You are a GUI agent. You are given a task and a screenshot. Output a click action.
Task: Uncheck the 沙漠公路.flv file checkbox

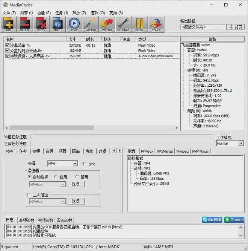click(x=8, y=45)
